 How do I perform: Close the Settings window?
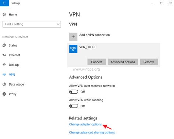tap(170, 3)
